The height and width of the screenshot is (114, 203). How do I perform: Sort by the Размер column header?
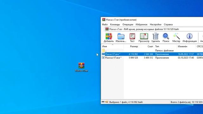click(x=131, y=46)
